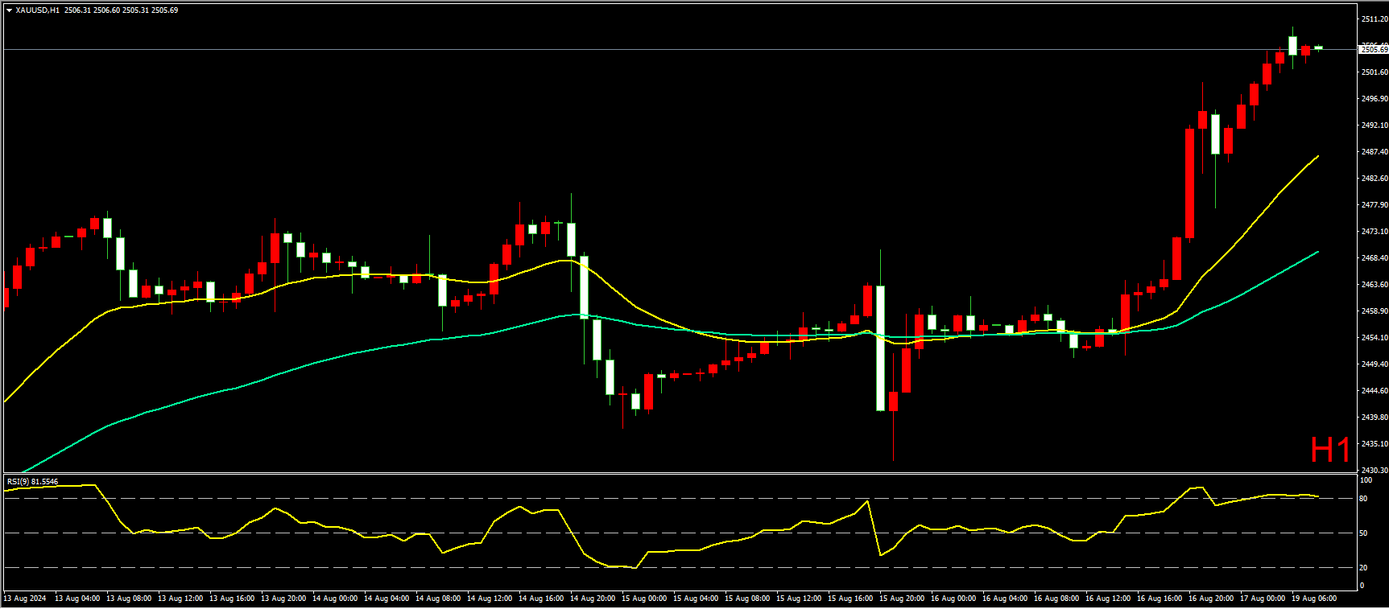Click the 2501.60 price axis label

(x=1375, y=72)
